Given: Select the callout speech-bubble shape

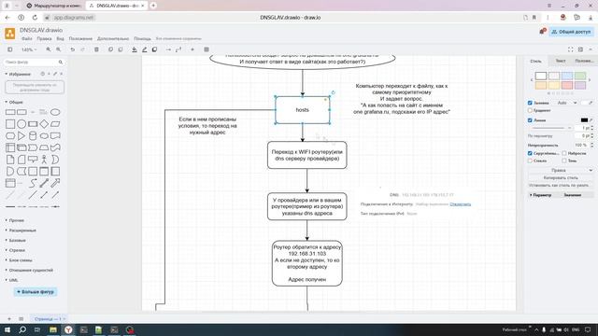Looking at the screenshot, I should point(33,160).
